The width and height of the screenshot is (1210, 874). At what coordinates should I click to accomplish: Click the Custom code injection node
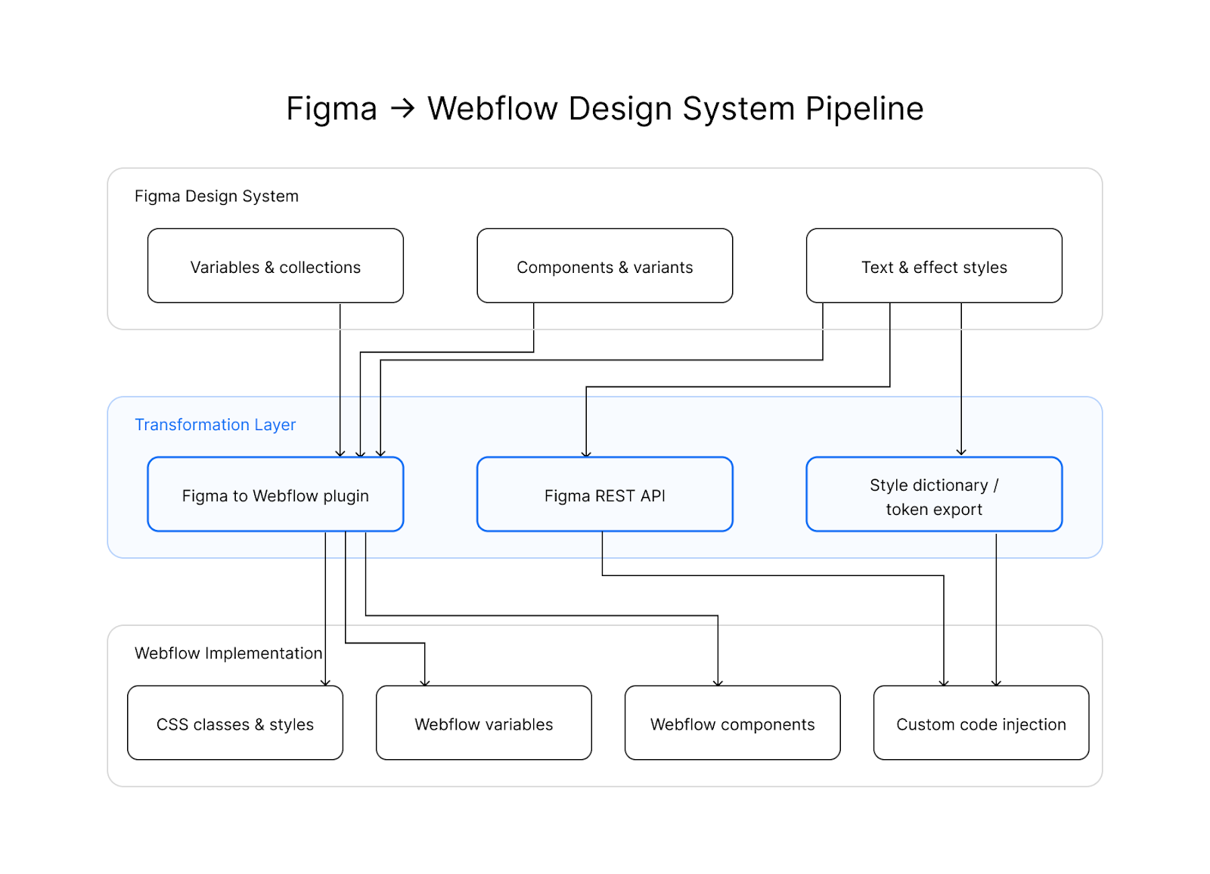click(982, 723)
